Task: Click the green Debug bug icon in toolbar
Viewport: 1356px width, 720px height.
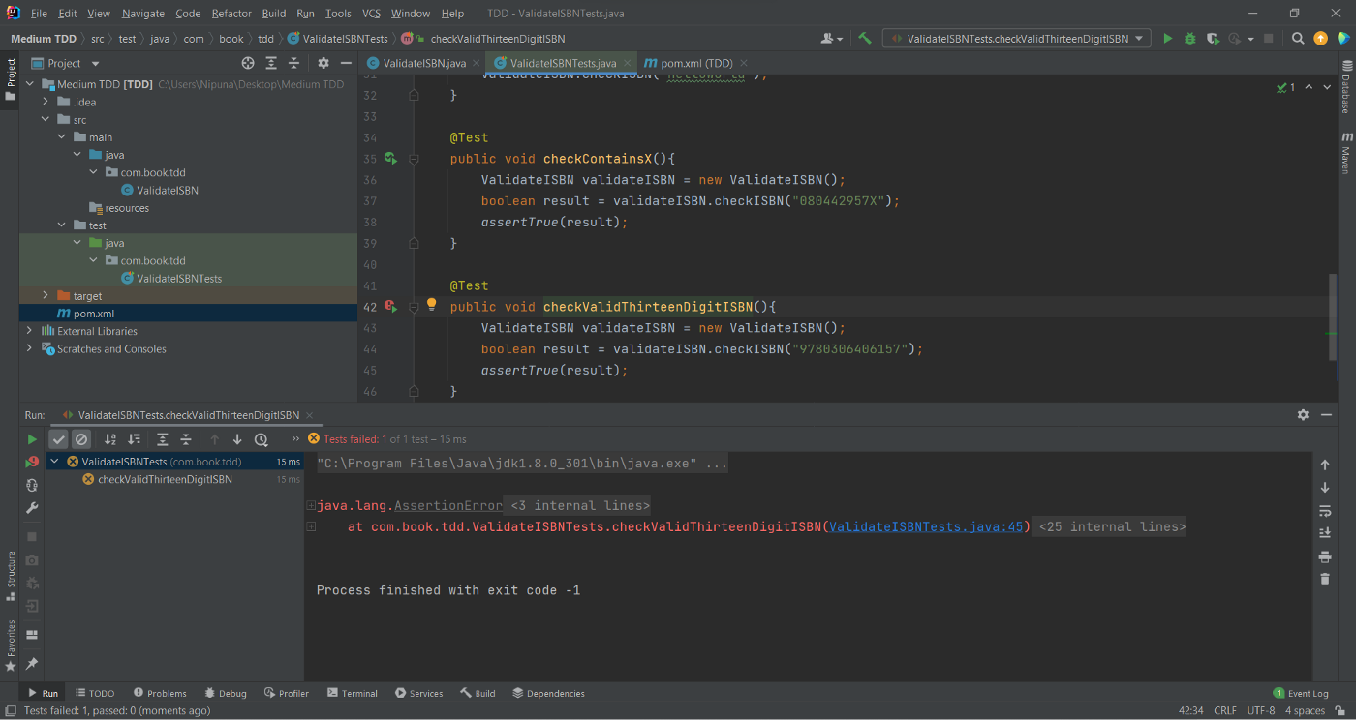Action: coord(1190,39)
